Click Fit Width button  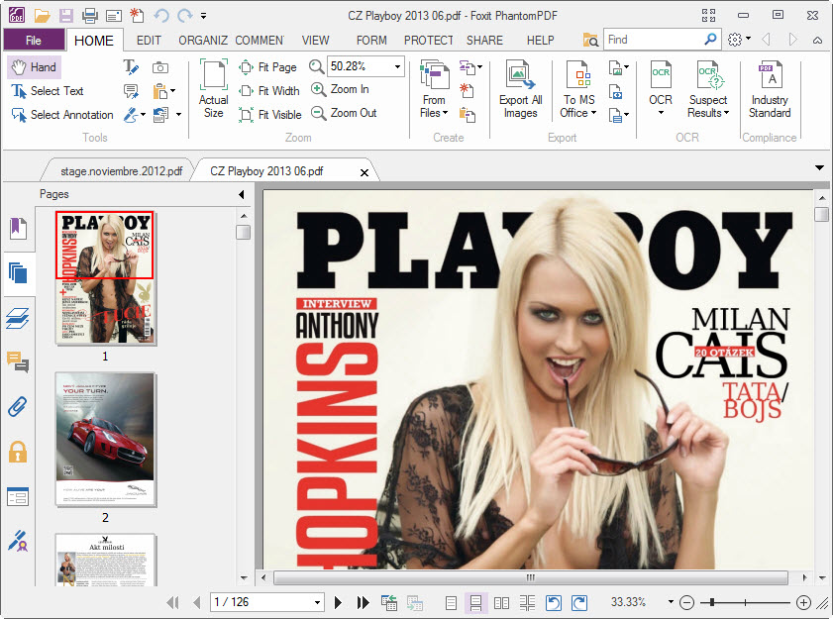[x=268, y=91]
